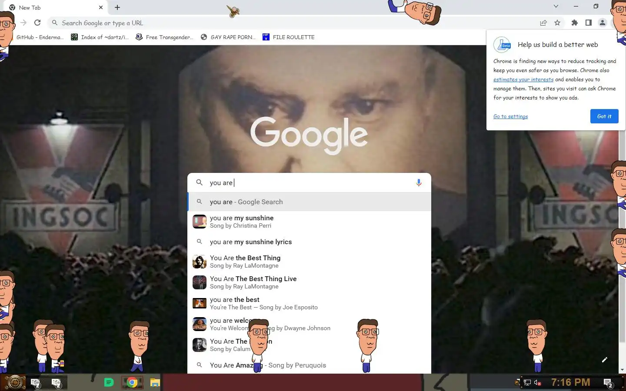Open the notification center icon

coord(608,383)
